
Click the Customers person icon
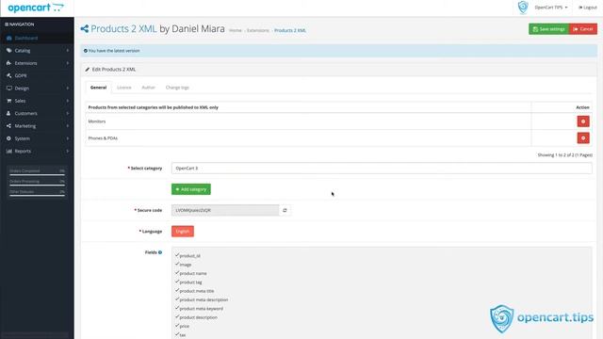pos(8,113)
